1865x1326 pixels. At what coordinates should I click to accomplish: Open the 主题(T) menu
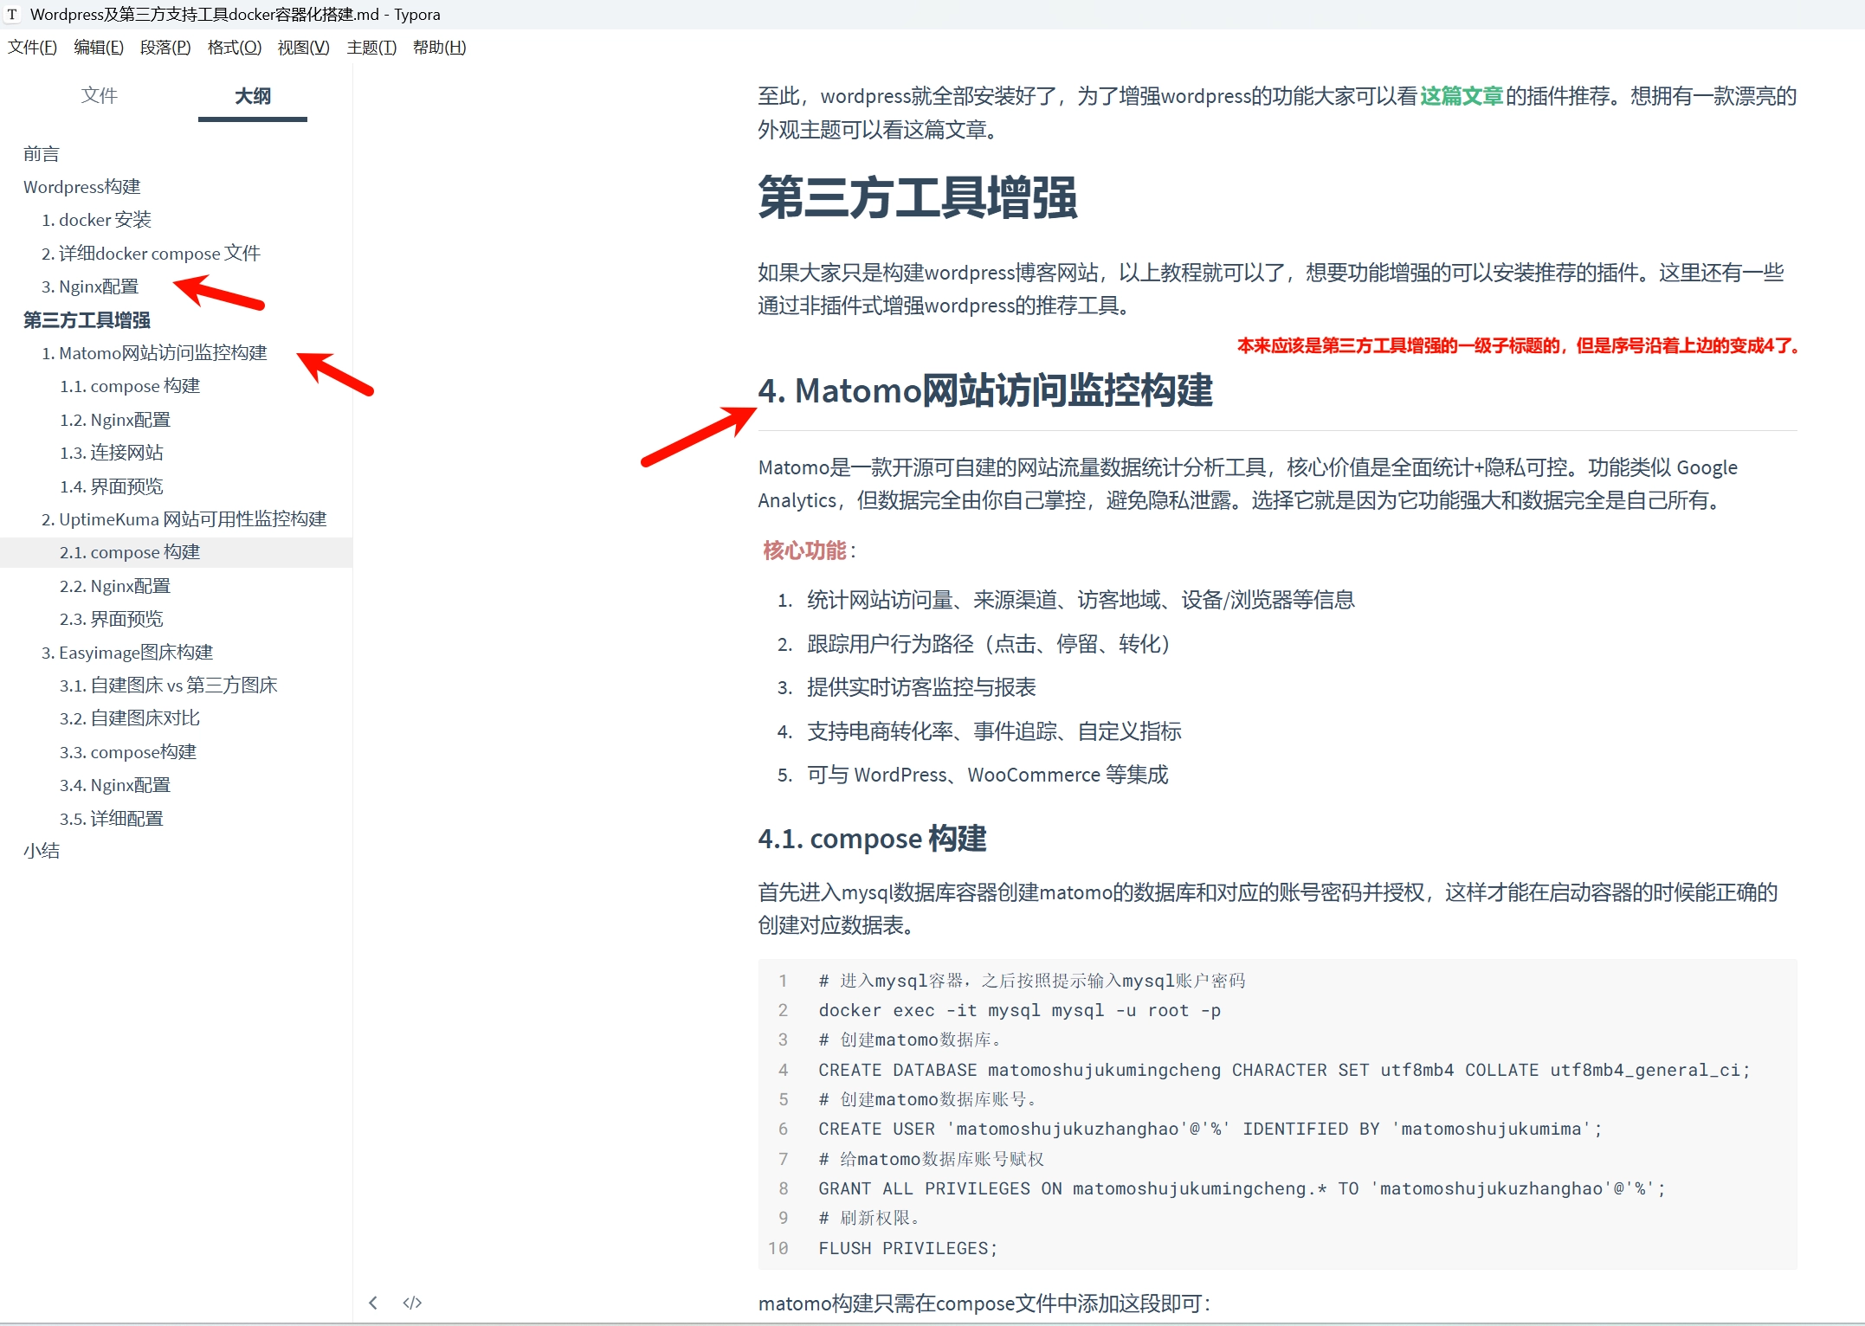[x=371, y=48]
